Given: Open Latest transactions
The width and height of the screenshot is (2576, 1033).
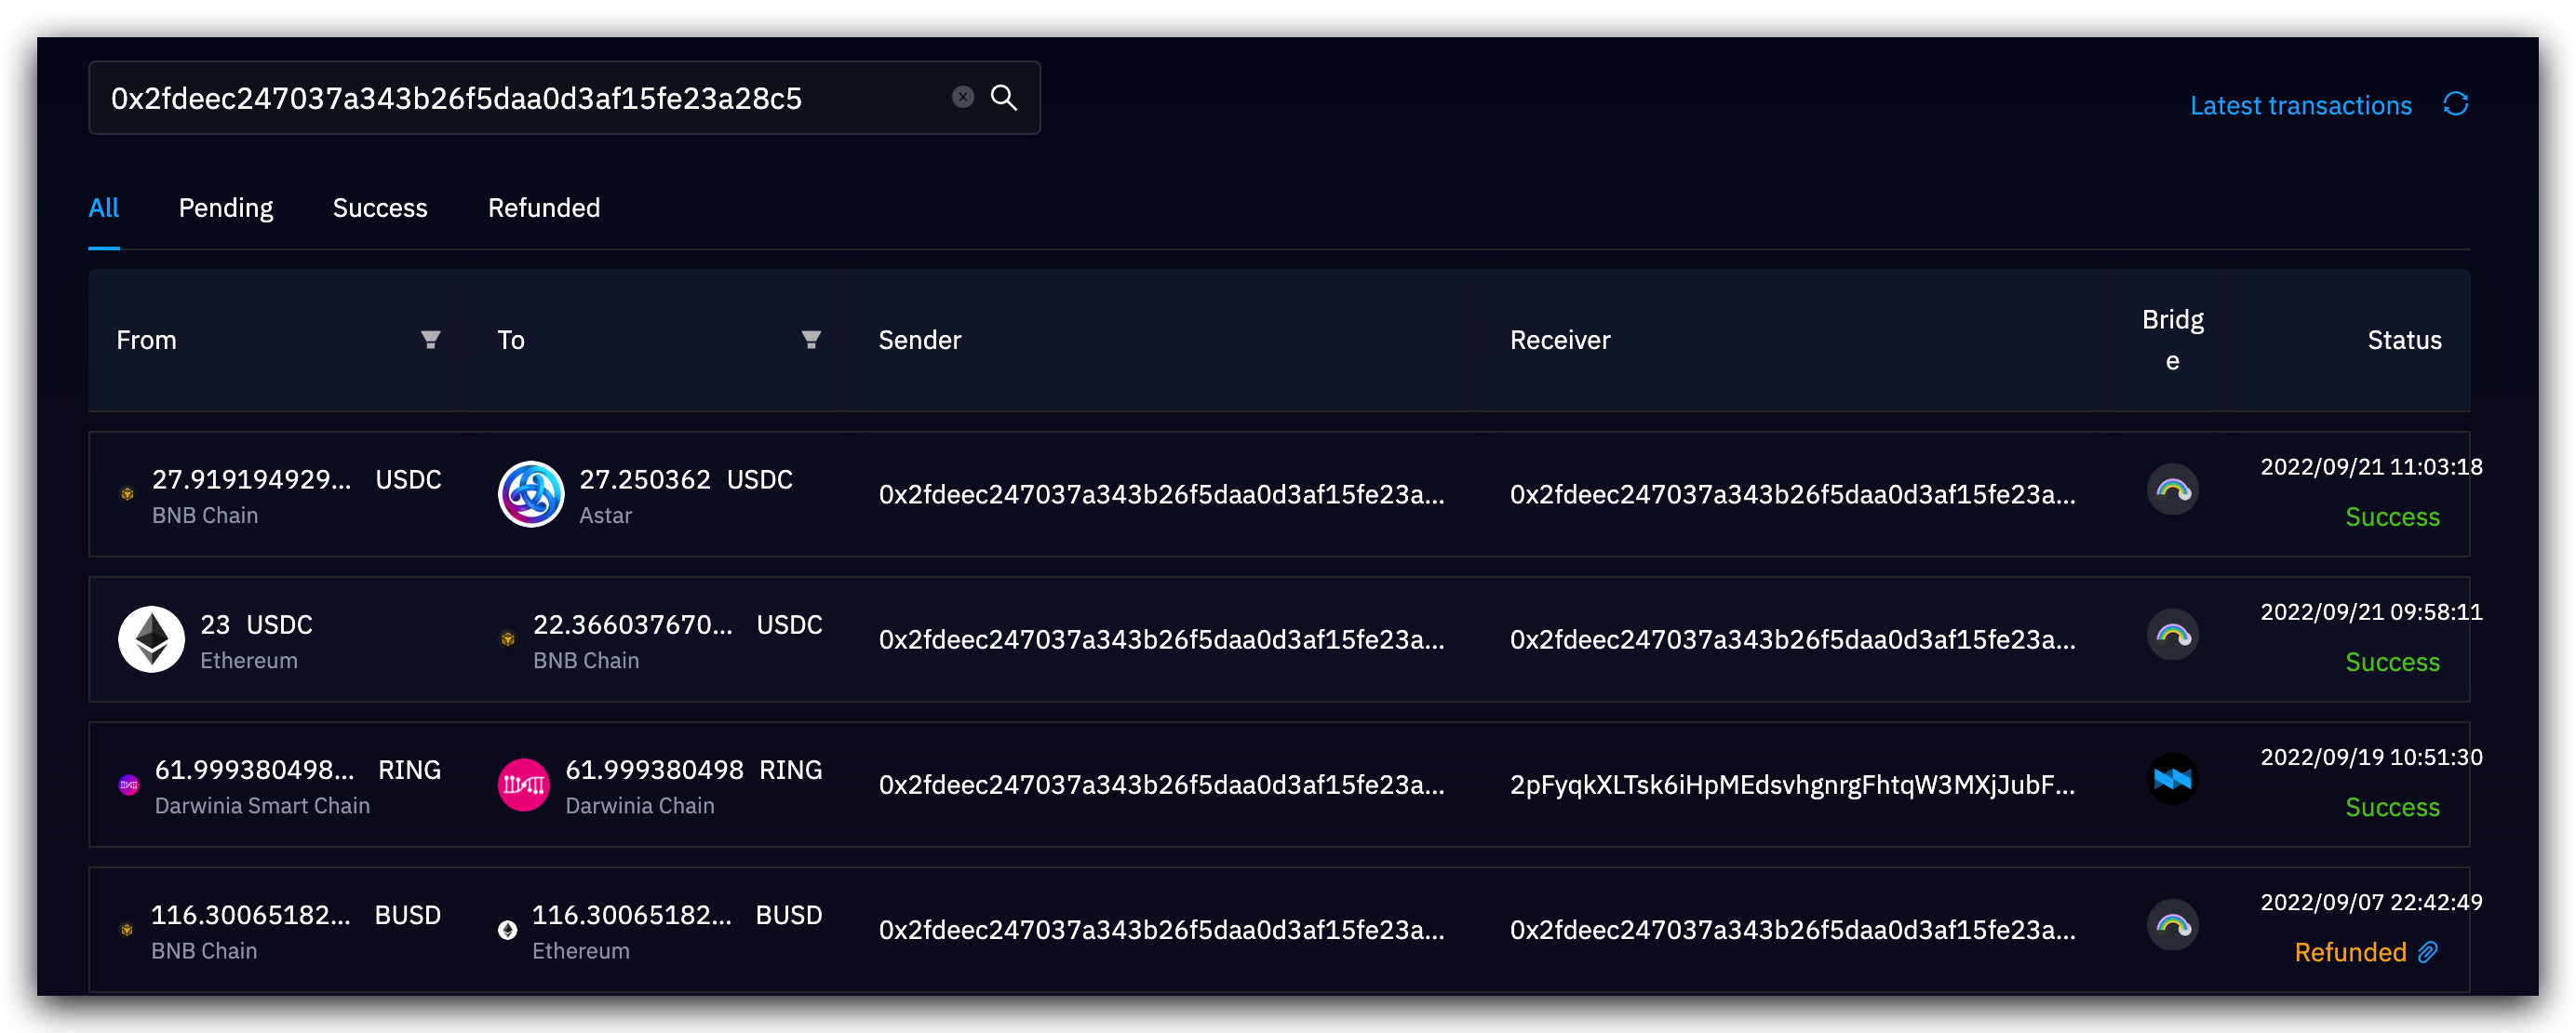Looking at the screenshot, I should [2300, 104].
